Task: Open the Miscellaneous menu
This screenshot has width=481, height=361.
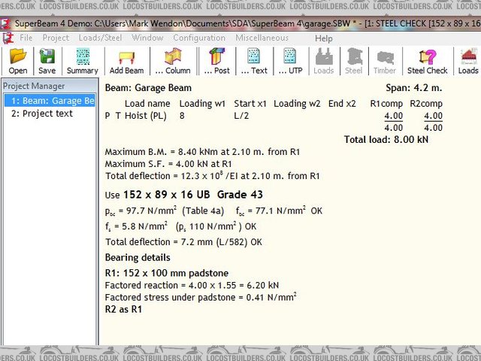Action: tap(262, 38)
